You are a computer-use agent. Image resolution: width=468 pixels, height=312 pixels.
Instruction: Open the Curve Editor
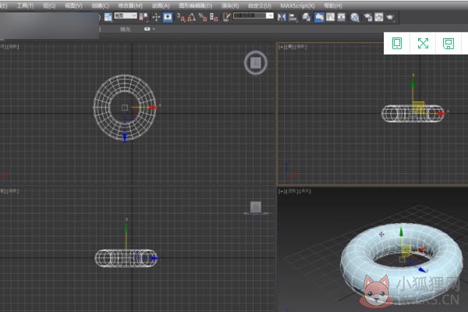coord(331,17)
